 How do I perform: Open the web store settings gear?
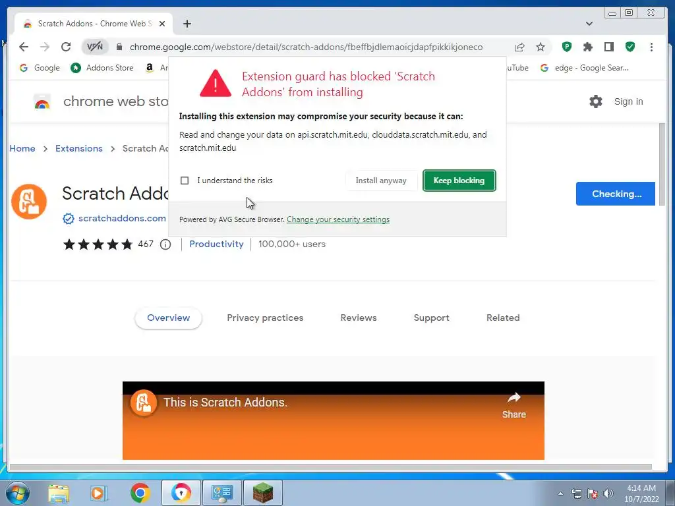tap(596, 101)
